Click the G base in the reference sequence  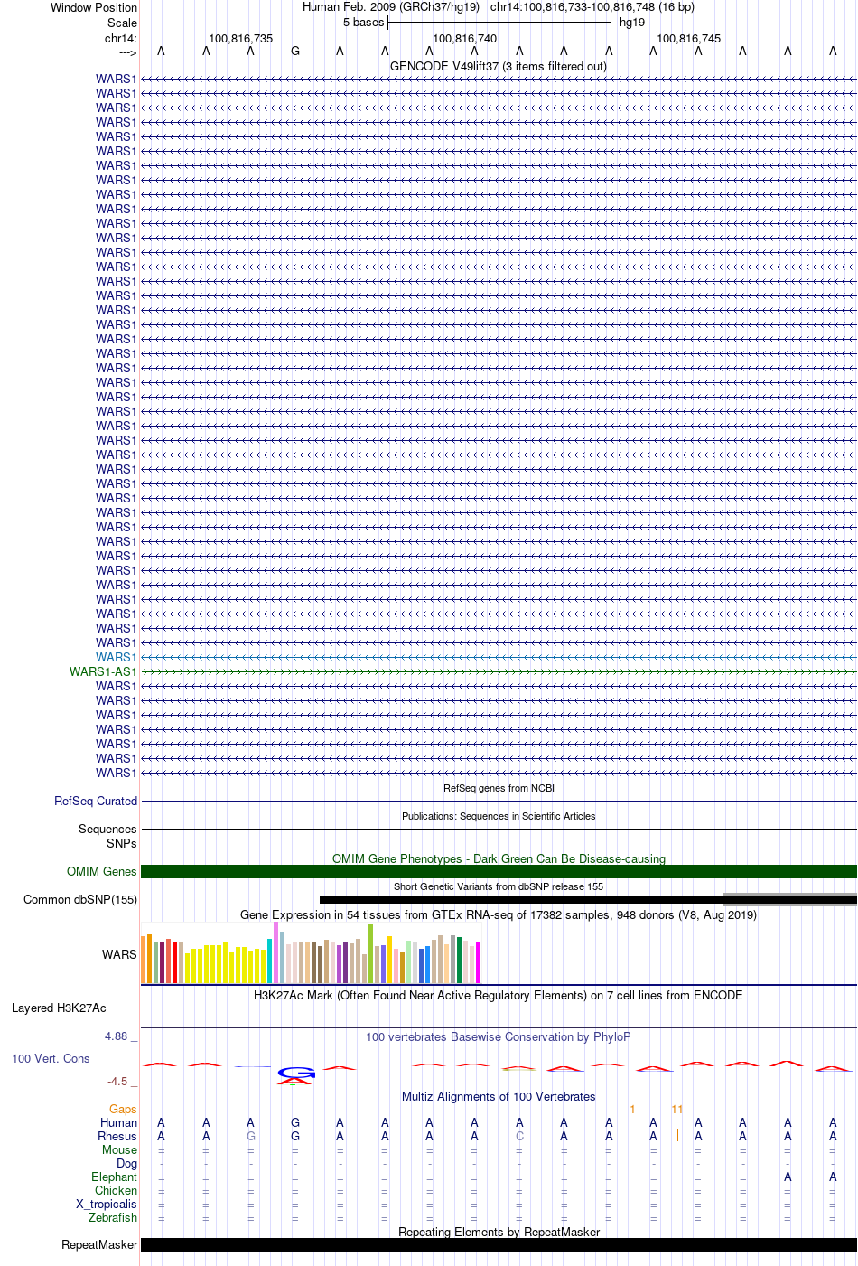pyautogui.click(x=295, y=52)
